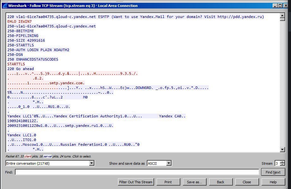Click the Back button
The width and height of the screenshot is (291, 189).
click(x=221, y=182)
